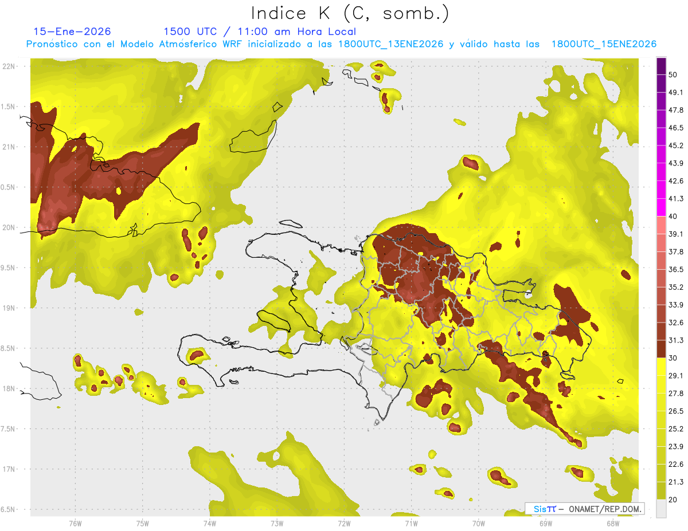Click the legend value '36.5'

(675, 269)
